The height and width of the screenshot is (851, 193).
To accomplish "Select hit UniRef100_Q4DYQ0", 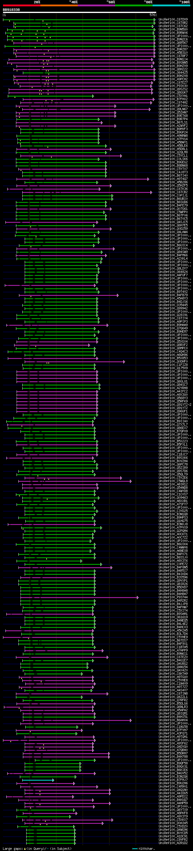I will [x=173, y=747].
